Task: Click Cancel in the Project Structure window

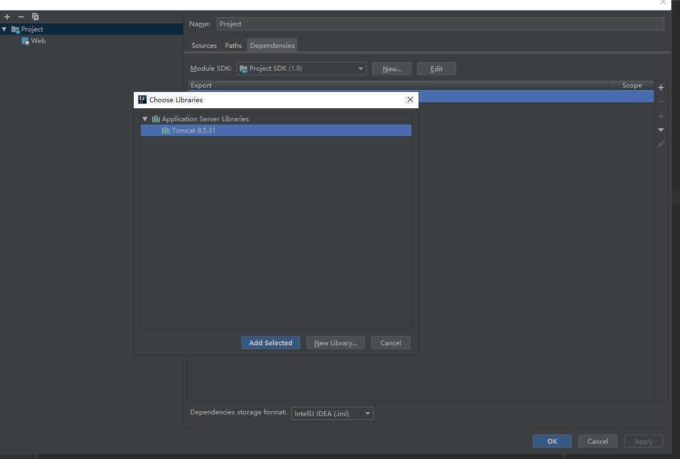Action: 598,442
